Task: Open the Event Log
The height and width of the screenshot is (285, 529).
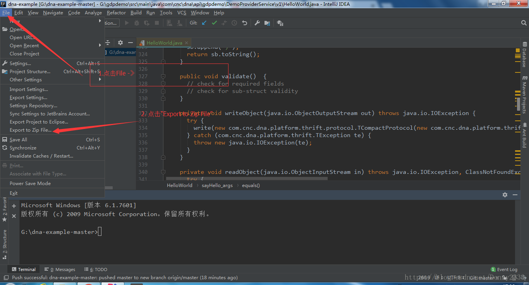Action: click(x=504, y=270)
